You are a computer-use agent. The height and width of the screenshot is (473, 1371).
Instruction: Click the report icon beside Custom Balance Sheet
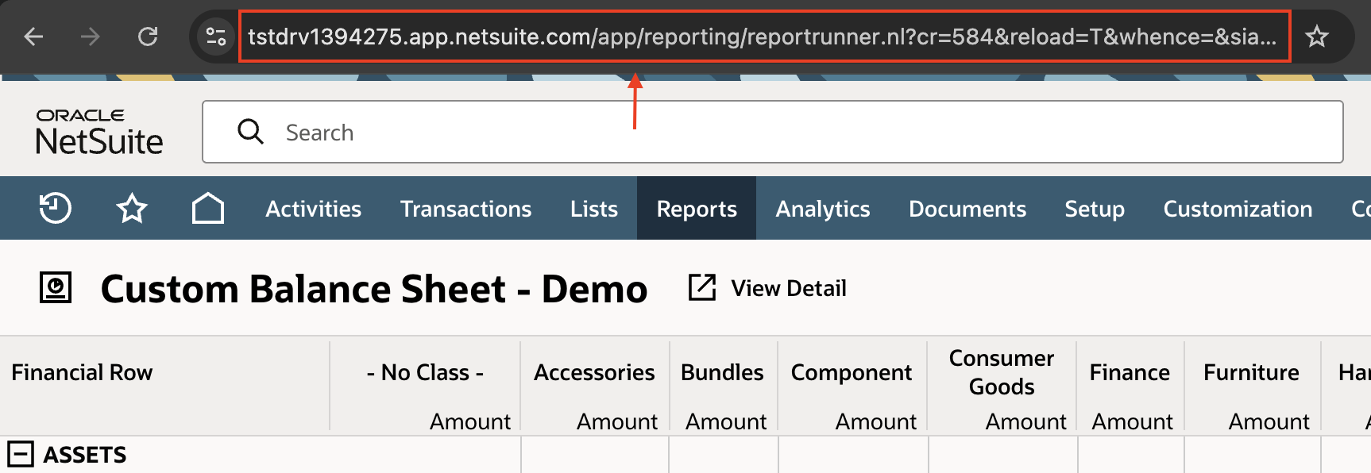[x=56, y=288]
